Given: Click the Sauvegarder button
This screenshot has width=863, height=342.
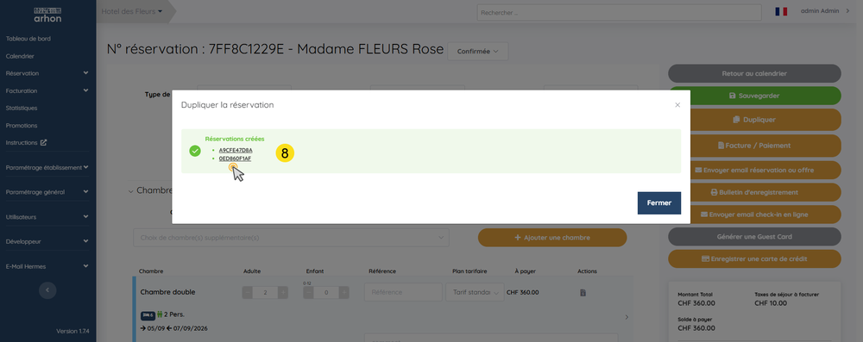Looking at the screenshot, I should coord(754,96).
